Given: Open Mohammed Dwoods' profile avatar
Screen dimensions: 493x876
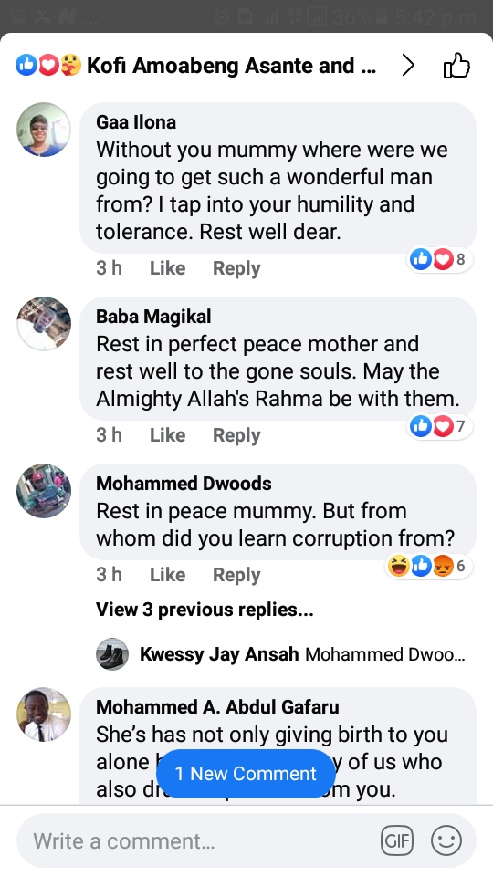Looking at the screenshot, I should click(x=44, y=491).
